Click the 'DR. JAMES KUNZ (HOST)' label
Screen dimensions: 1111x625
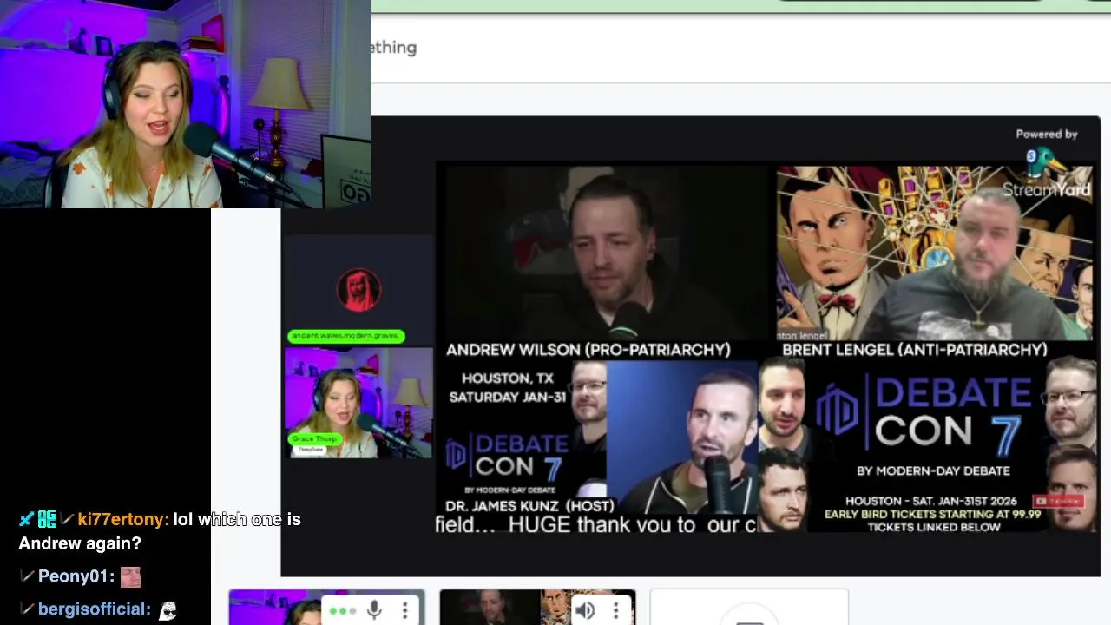529,505
